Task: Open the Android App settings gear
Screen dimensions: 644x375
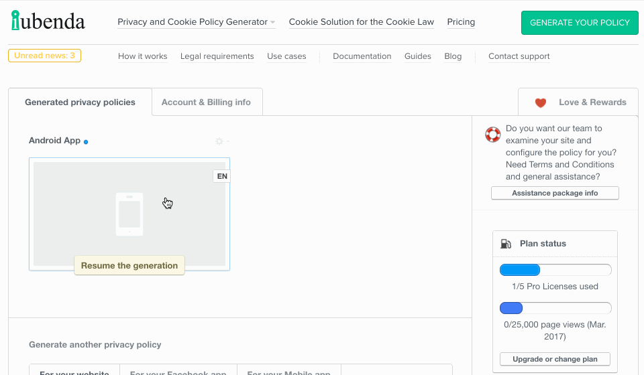Action: [219, 141]
